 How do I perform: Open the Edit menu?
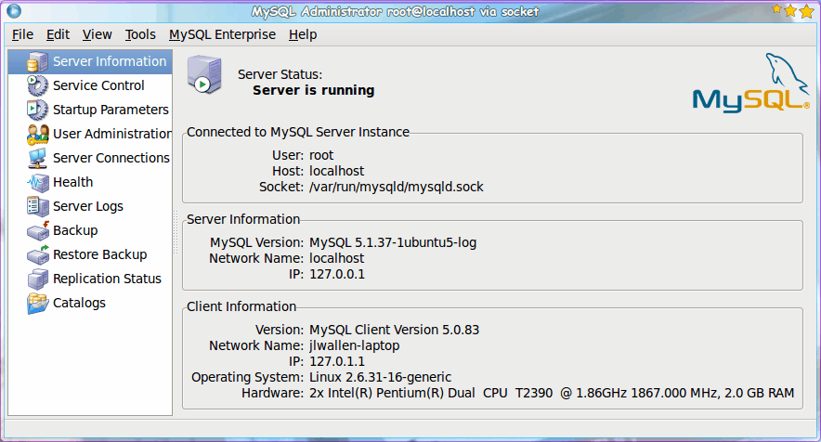click(x=58, y=34)
